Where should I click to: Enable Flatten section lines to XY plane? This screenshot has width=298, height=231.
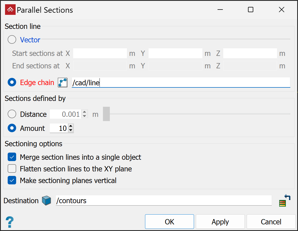[12, 169]
